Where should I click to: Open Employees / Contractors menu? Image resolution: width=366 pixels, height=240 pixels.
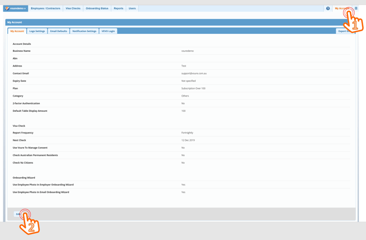click(x=45, y=9)
